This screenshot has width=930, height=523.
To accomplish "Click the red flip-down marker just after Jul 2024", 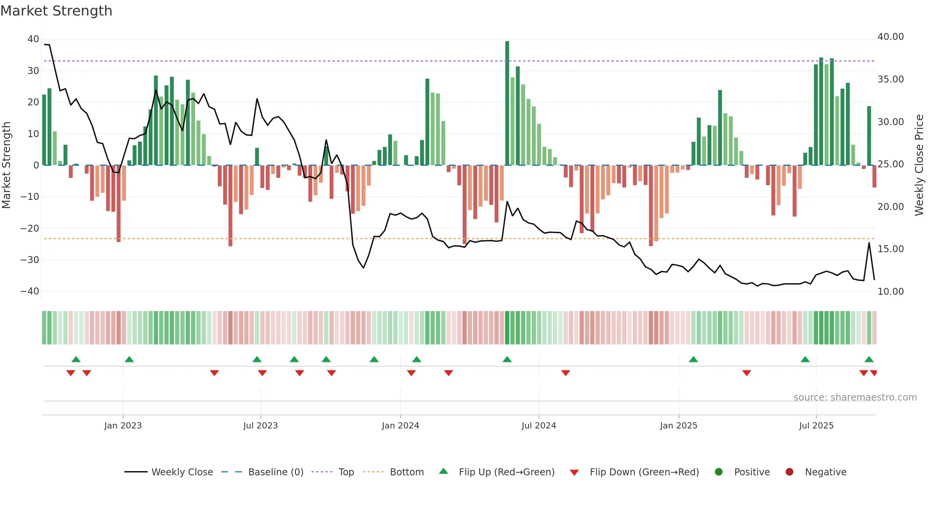I will pyautogui.click(x=566, y=373).
